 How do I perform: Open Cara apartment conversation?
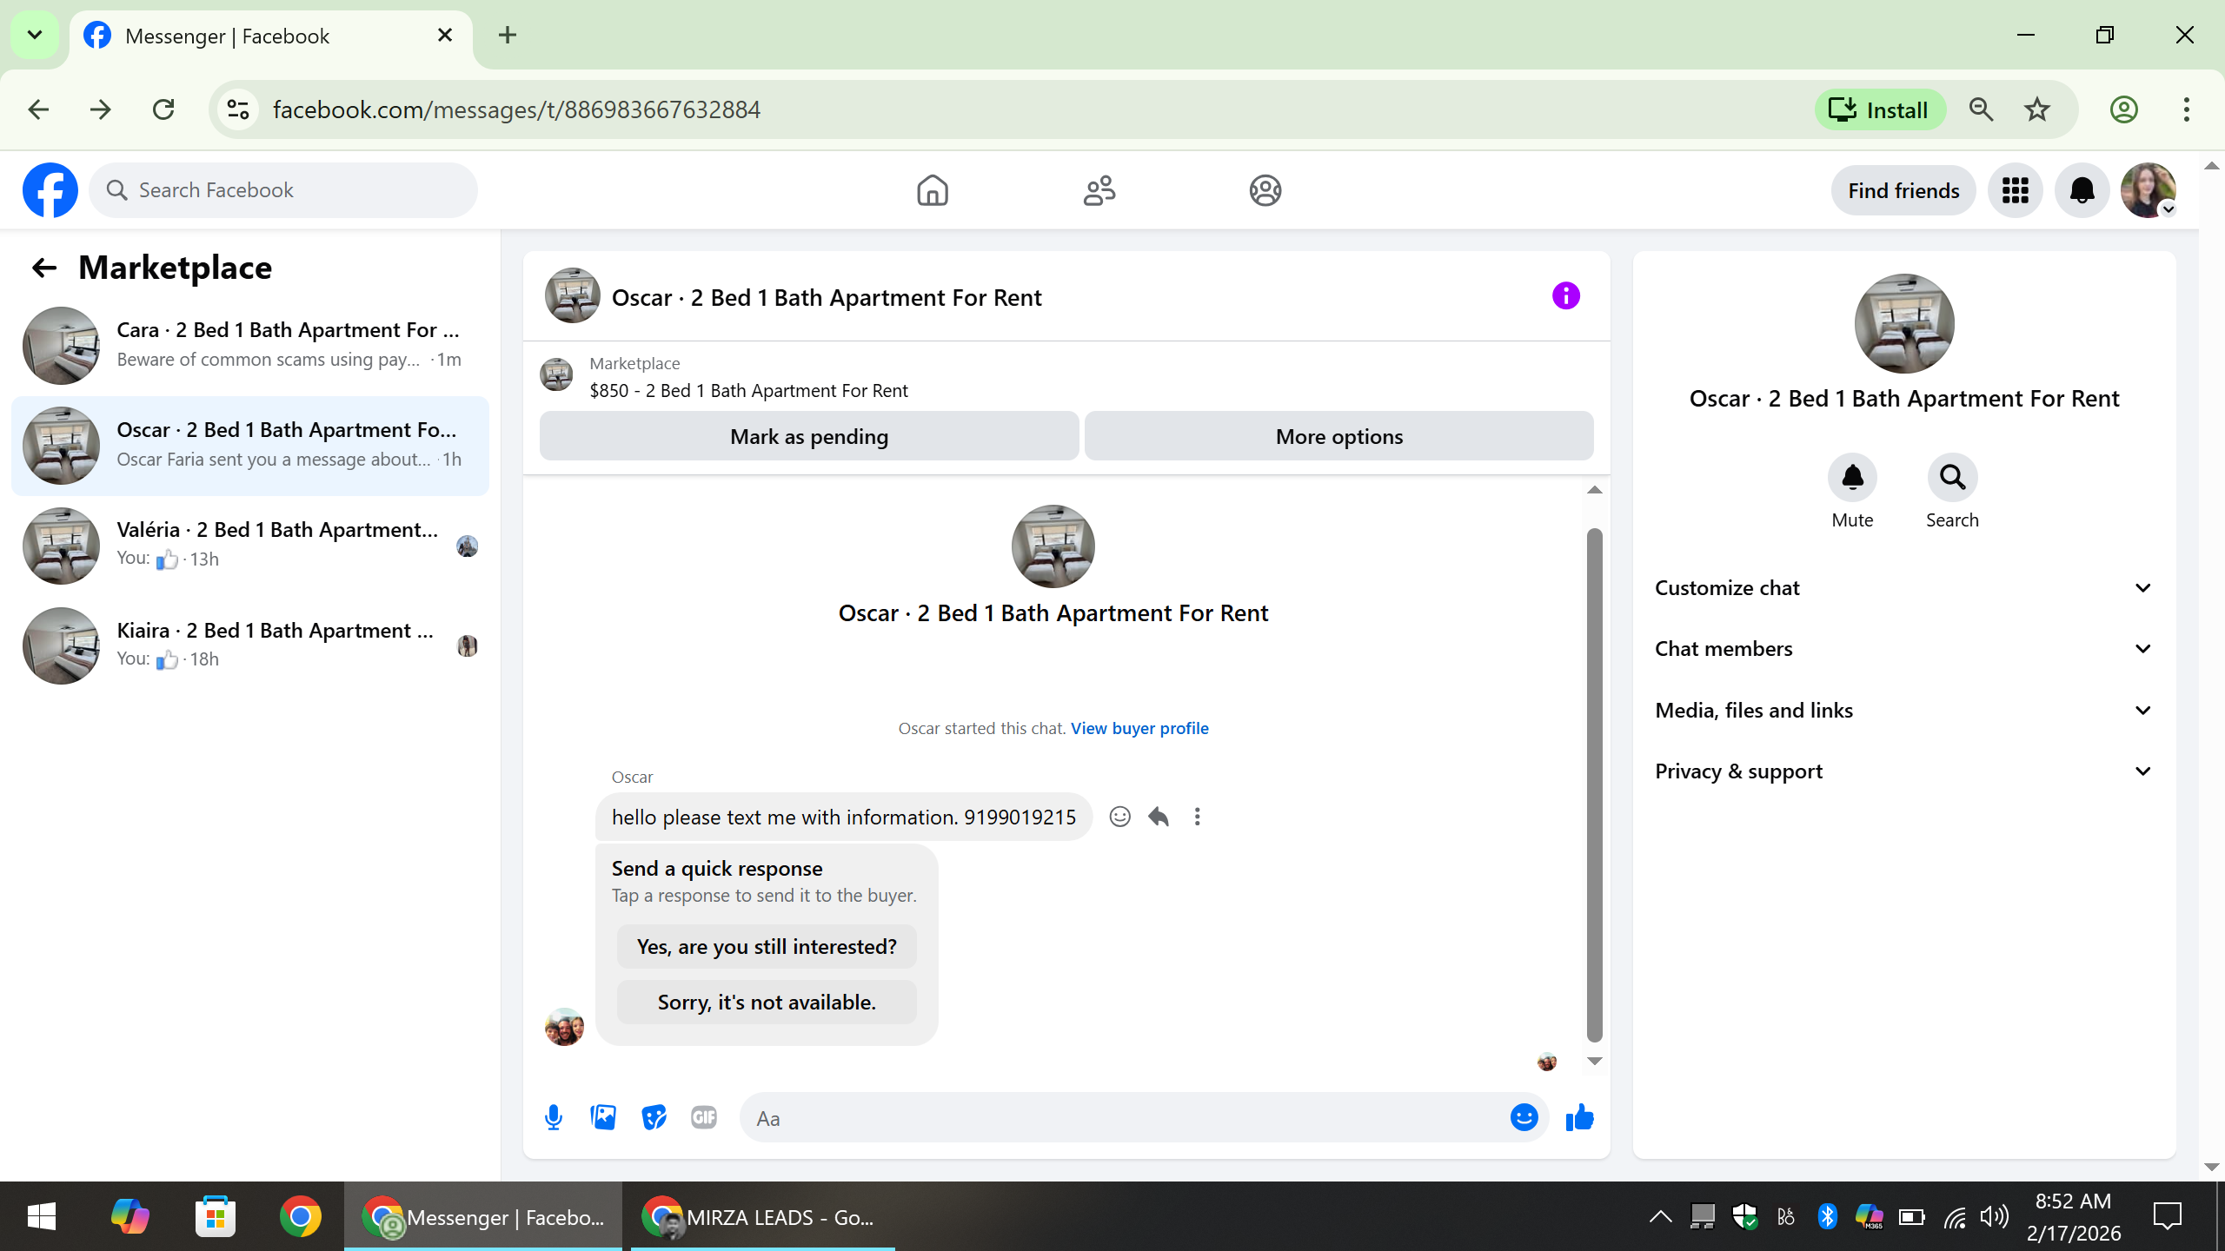(250, 345)
